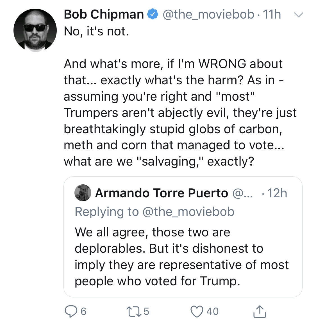316x323 pixels.
Task: Click the reply count 6
Action: [x=83, y=311]
